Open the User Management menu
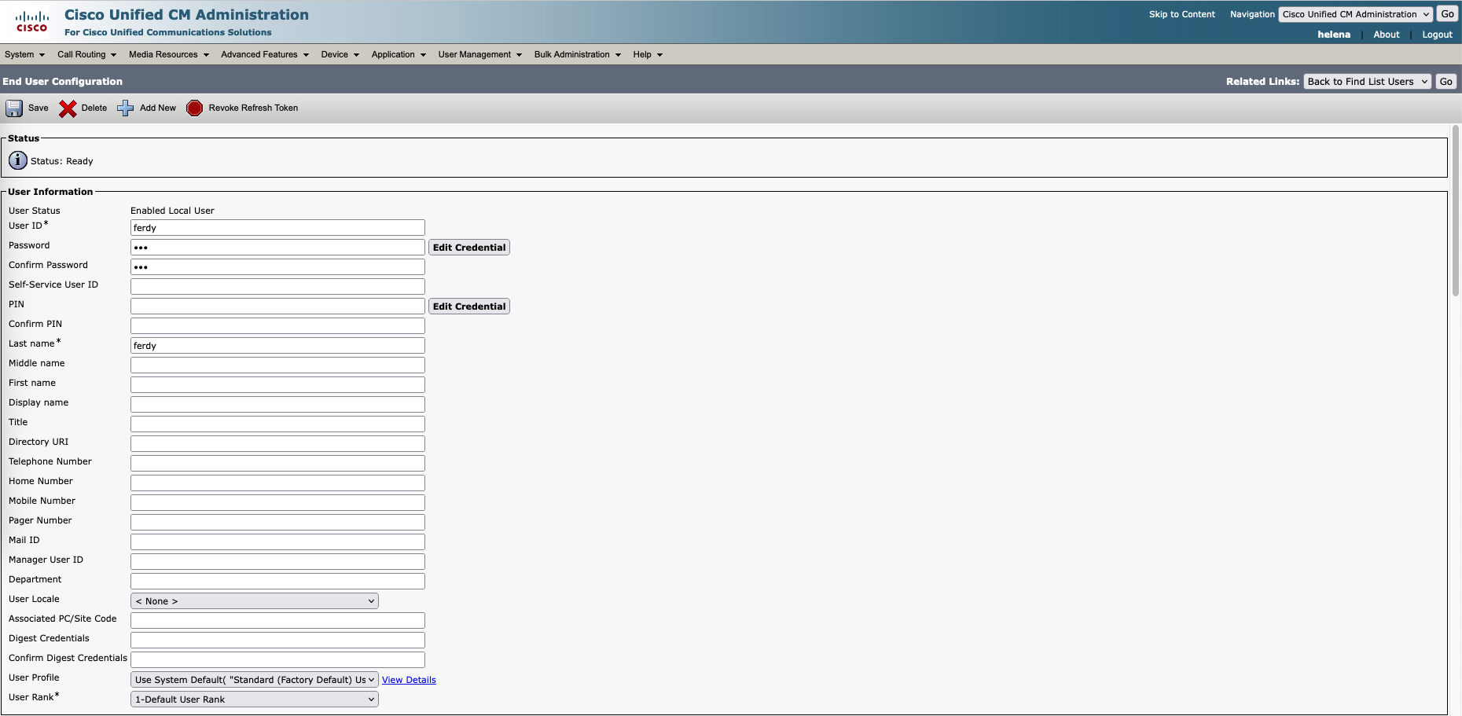The image size is (1462, 716). [x=479, y=54]
